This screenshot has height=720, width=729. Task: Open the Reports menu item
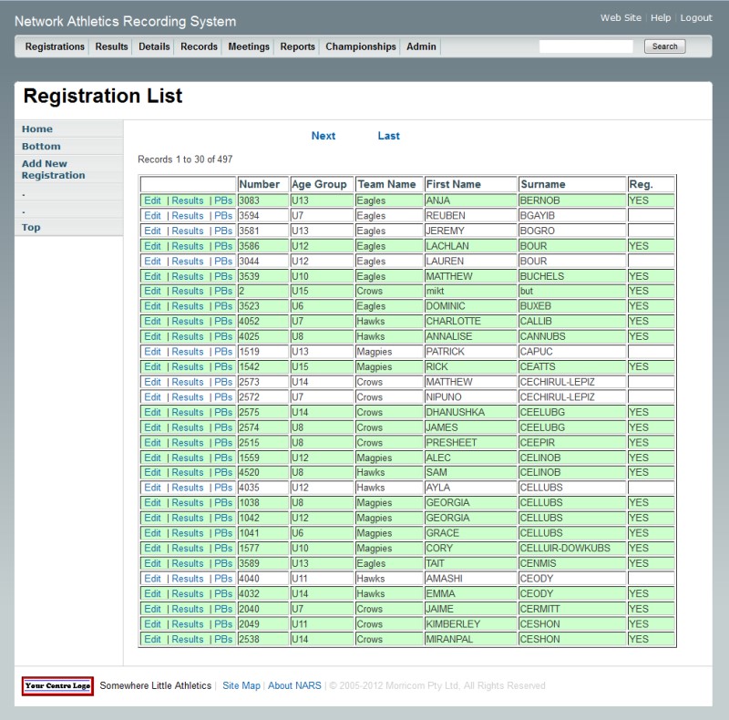[297, 46]
